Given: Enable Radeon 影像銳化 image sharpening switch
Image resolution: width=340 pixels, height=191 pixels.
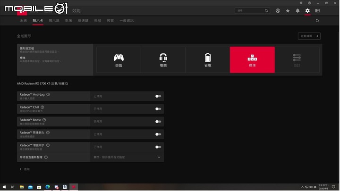Looking at the screenshot, I should coord(158,134).
